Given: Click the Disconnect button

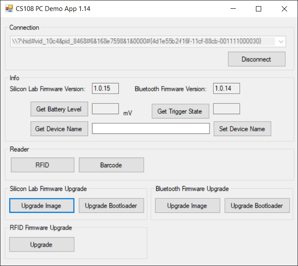Looking at the screenshot, I should tap(256, 59).
